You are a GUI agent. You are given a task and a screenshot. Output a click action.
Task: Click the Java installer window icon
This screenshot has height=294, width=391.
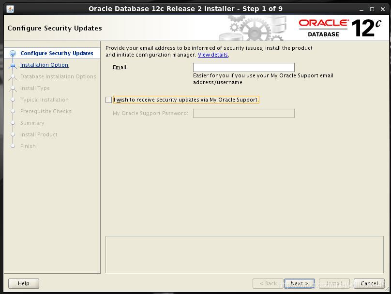[x=10, y=9]
